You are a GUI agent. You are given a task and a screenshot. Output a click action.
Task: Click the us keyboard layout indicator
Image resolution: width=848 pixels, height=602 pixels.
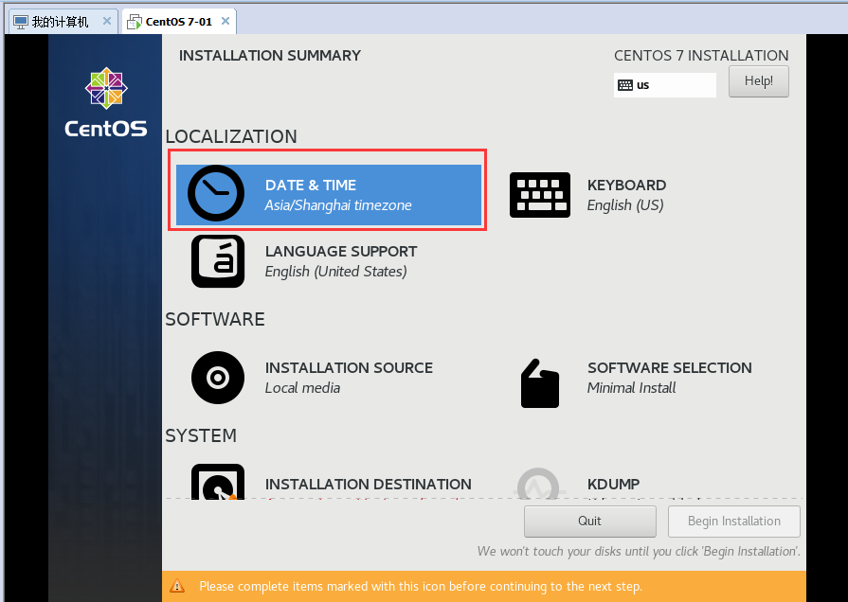pos(665,85)
